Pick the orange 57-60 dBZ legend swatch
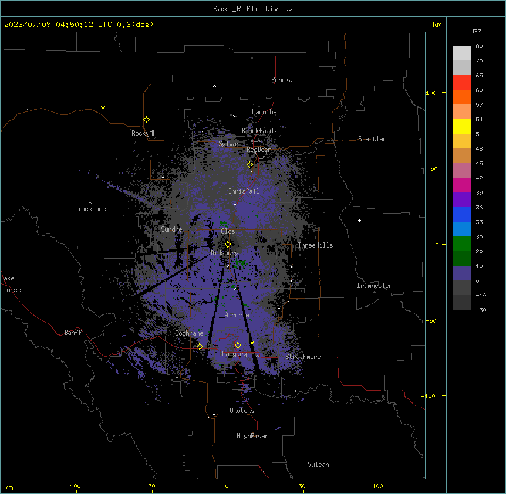Screen dimensions: 506x494 click(x=461, y=97)
